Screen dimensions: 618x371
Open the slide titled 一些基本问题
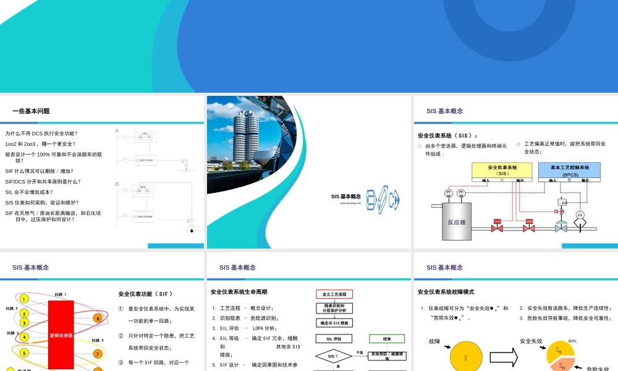coord(102,172)
